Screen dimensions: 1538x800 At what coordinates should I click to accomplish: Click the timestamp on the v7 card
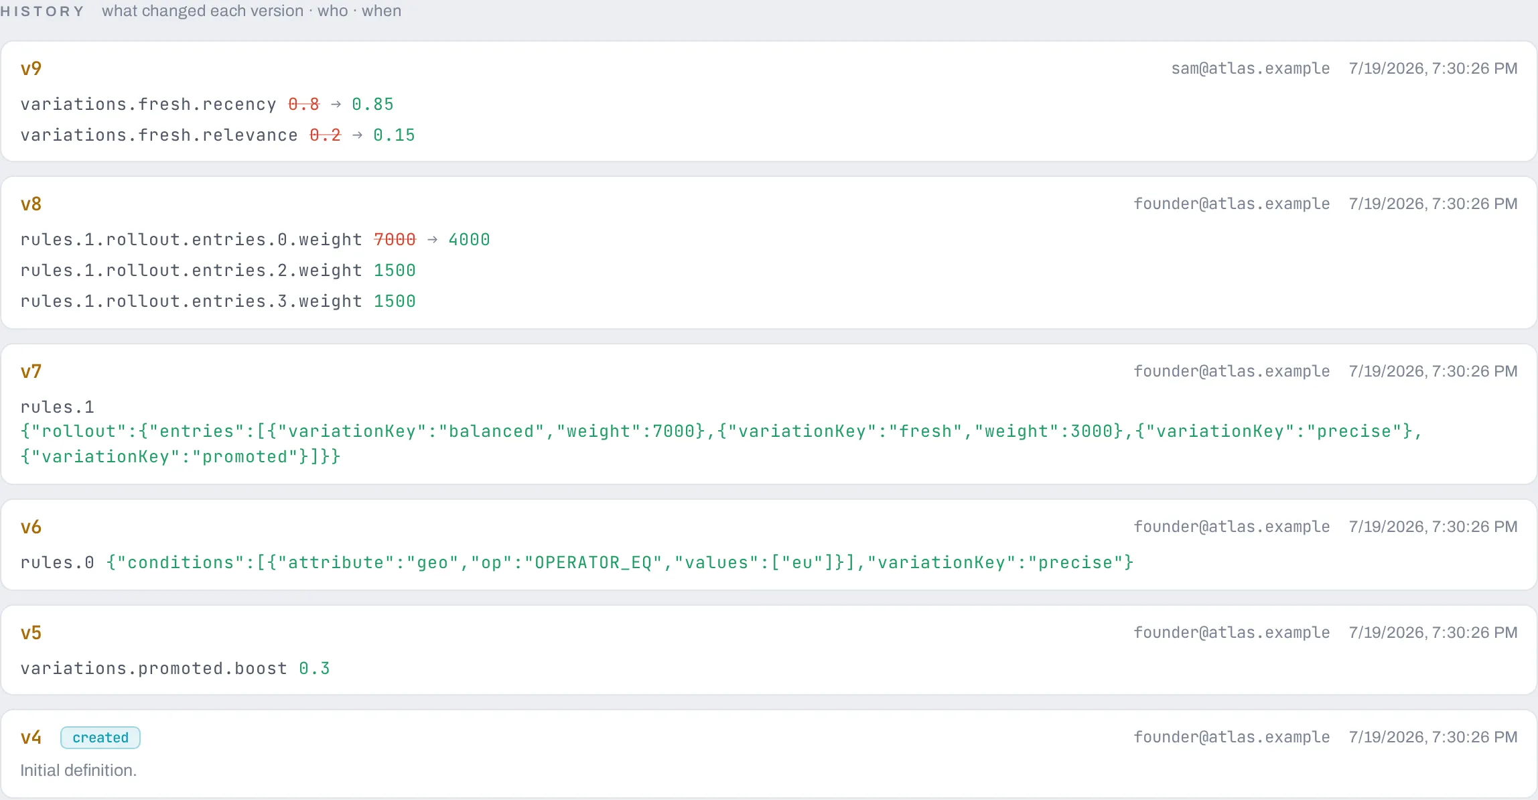(1433, 371)
